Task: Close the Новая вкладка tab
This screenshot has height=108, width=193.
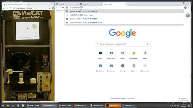Action: coord(125,4)
